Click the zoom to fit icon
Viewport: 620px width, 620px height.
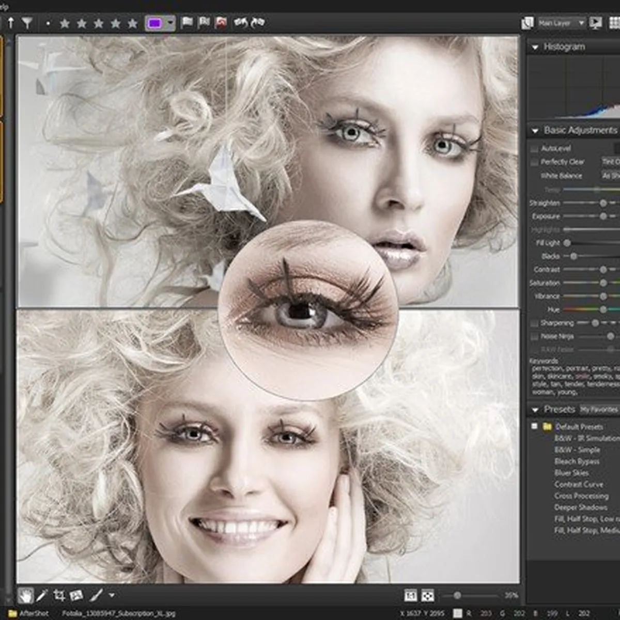pos(427,596)
